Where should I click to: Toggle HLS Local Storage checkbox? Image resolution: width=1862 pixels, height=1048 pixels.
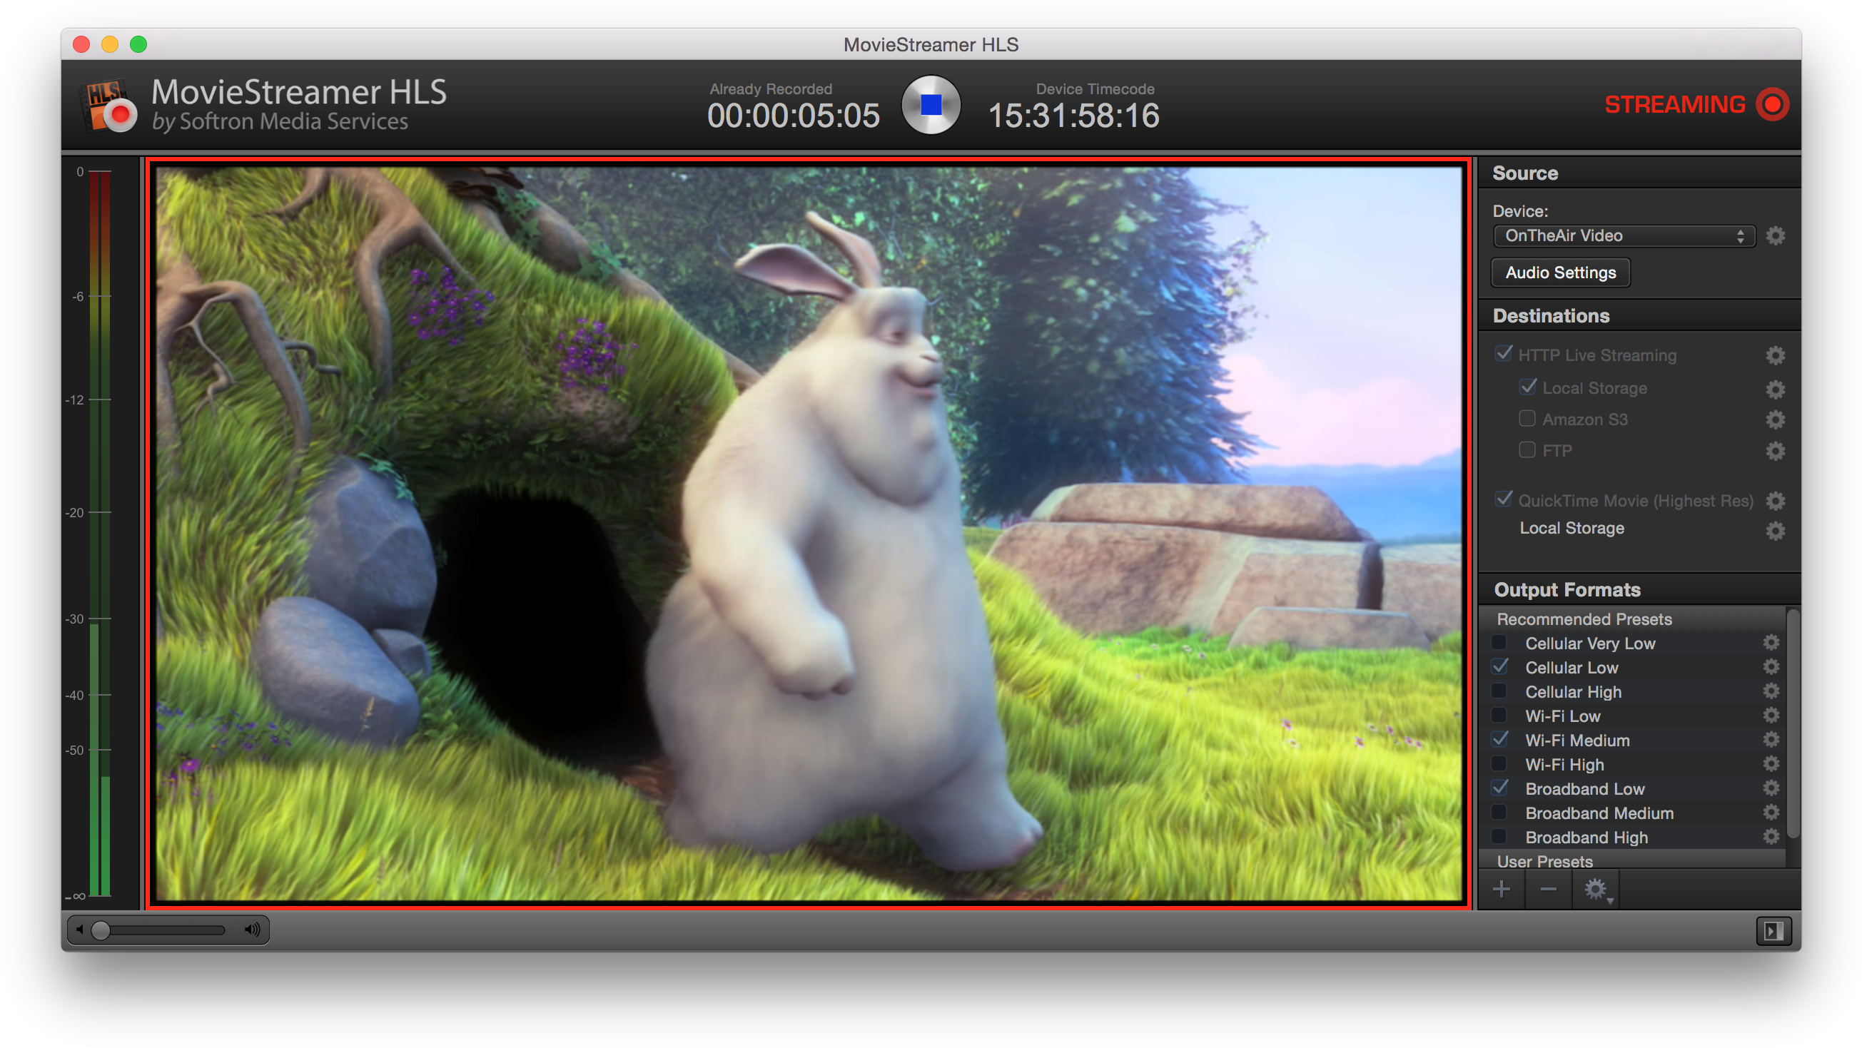click(x=1527, y=387)
